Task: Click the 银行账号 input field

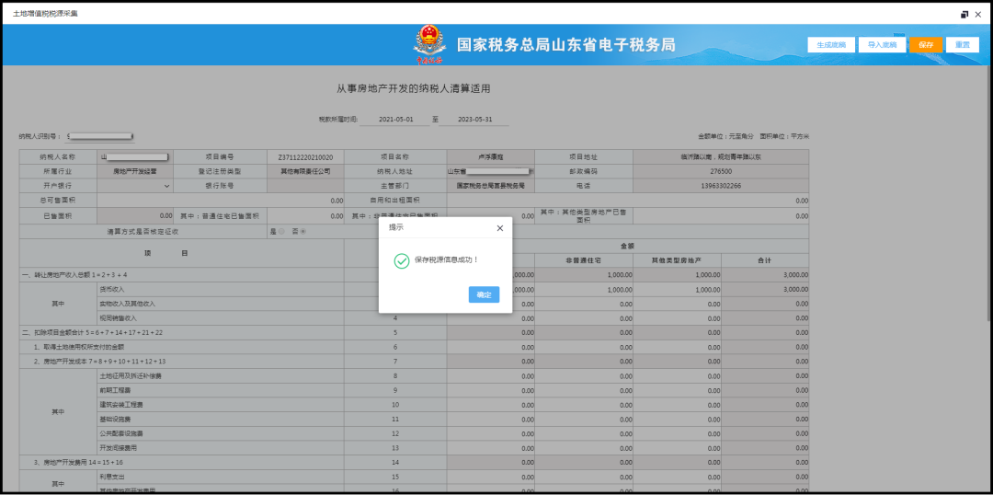Action: click(306, 186)
